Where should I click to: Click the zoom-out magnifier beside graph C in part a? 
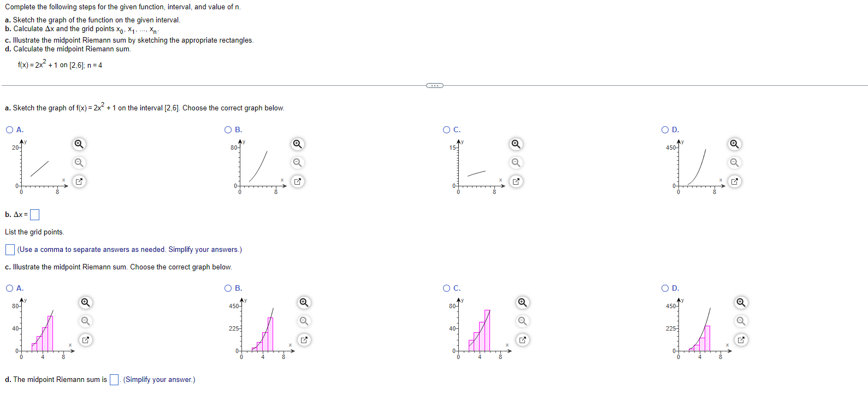tap(516, 162)
